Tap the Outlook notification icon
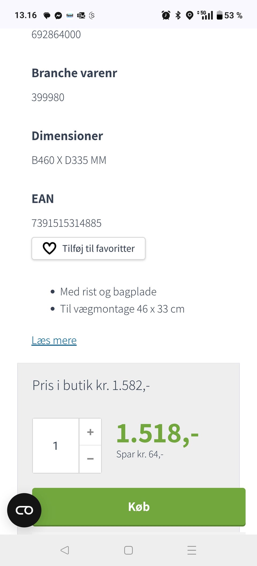The image size is (257, 566). 81,16
